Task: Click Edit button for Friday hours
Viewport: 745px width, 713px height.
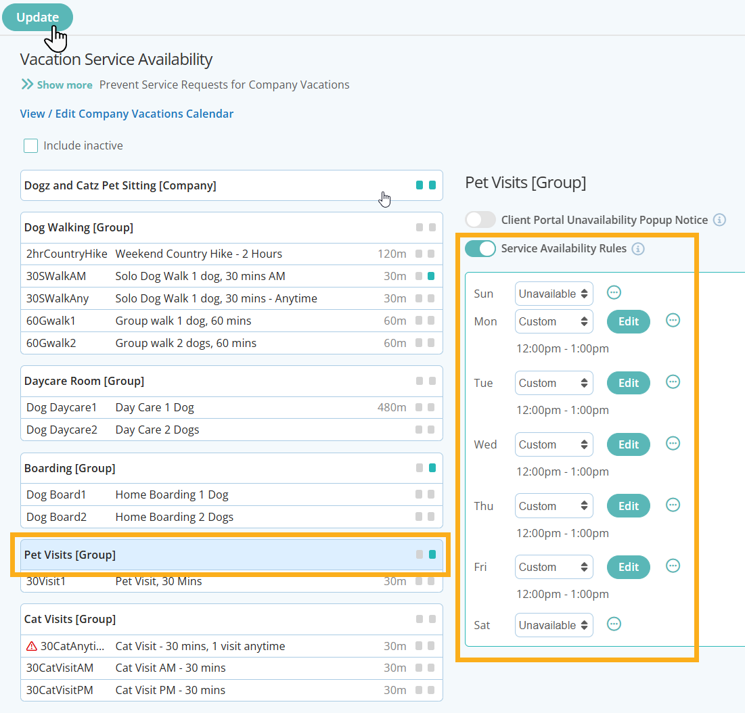Action: 628,567
